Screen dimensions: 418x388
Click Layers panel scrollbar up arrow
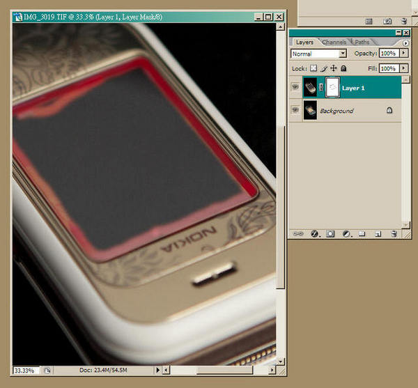(405, 79)
